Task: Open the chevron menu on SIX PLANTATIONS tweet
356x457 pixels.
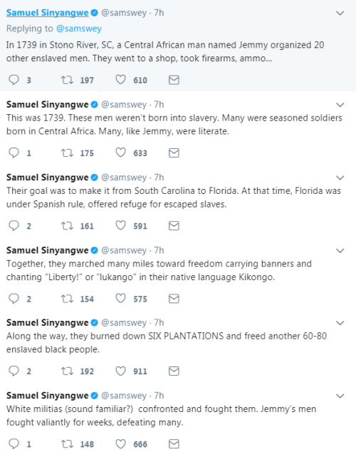Action: (340, 323)
